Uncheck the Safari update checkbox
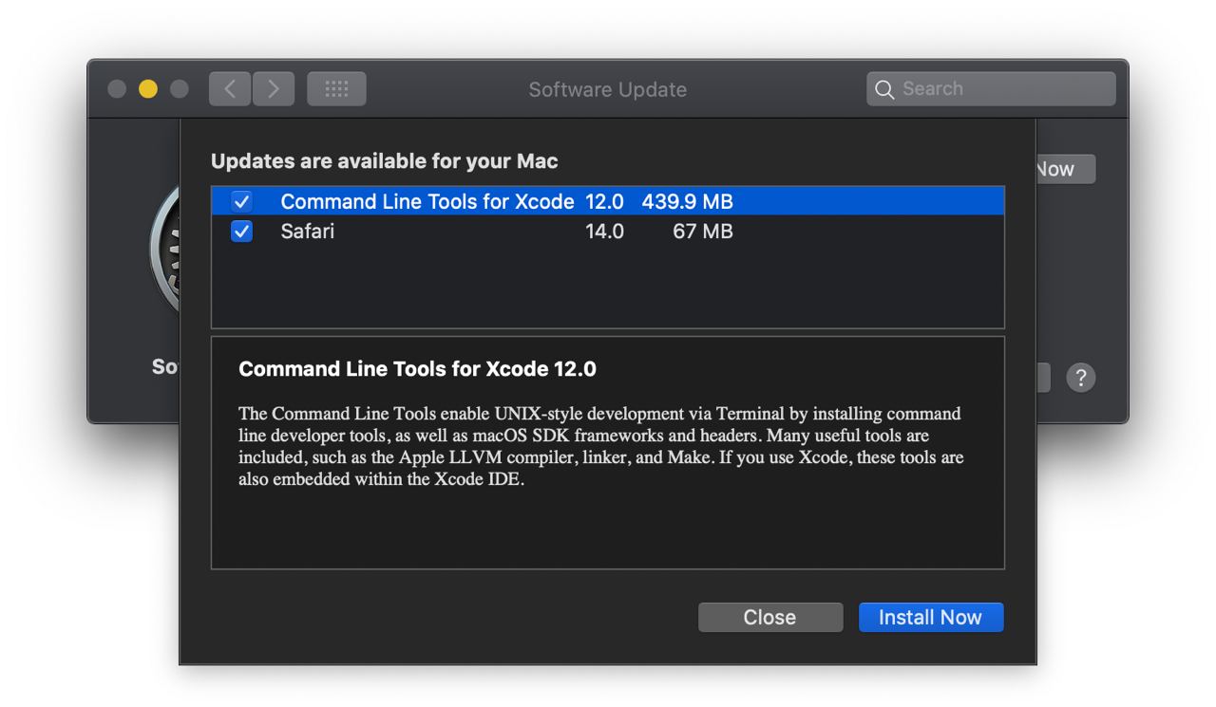 pyautogui.click(x=241, y=231)
